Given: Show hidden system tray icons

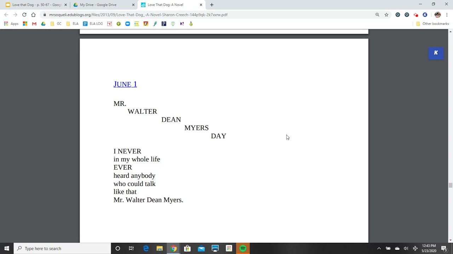Looking at the screenshot, I should 379,248.
